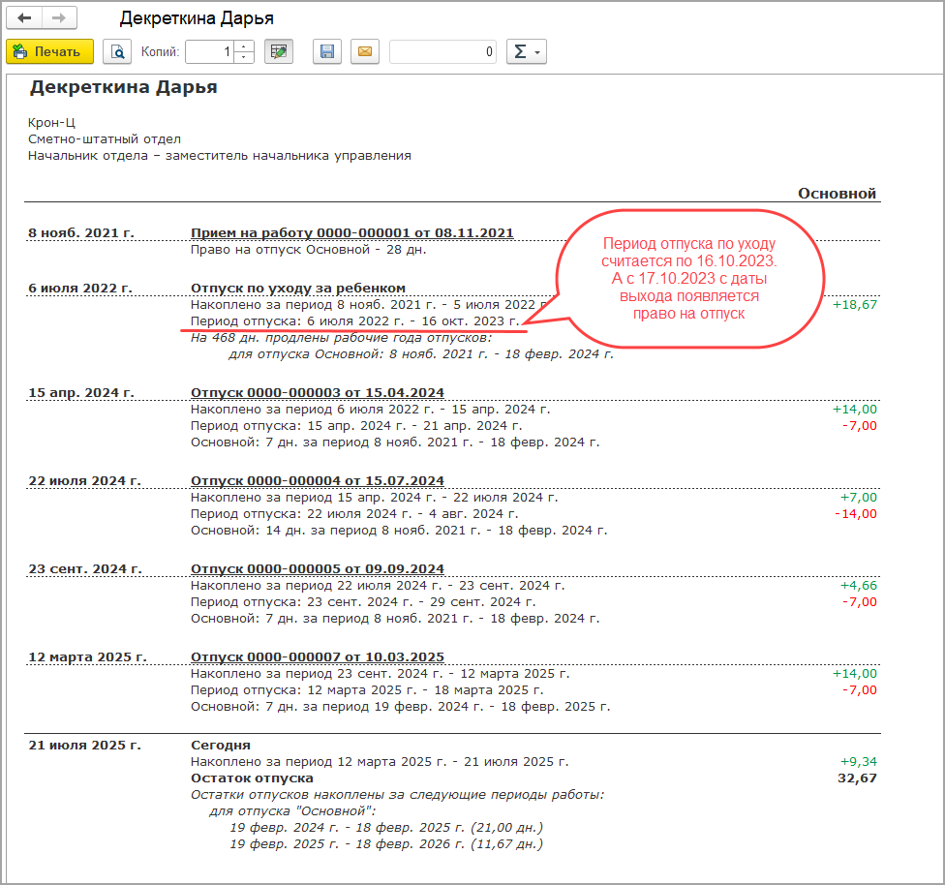Click the Основной column header
This screenshot has width=945, height=885.
tap(837, 194)
